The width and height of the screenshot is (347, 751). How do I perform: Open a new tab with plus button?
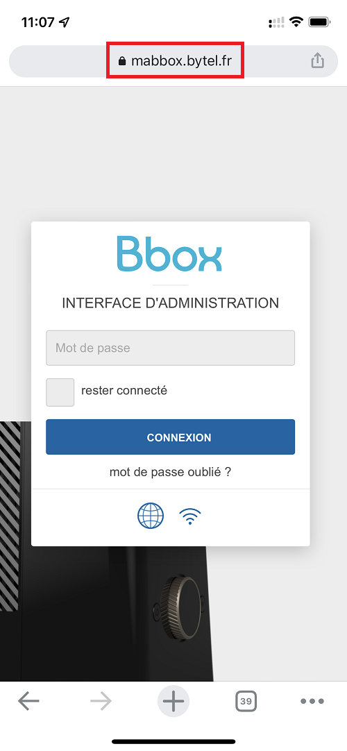(x=173, y=702)
